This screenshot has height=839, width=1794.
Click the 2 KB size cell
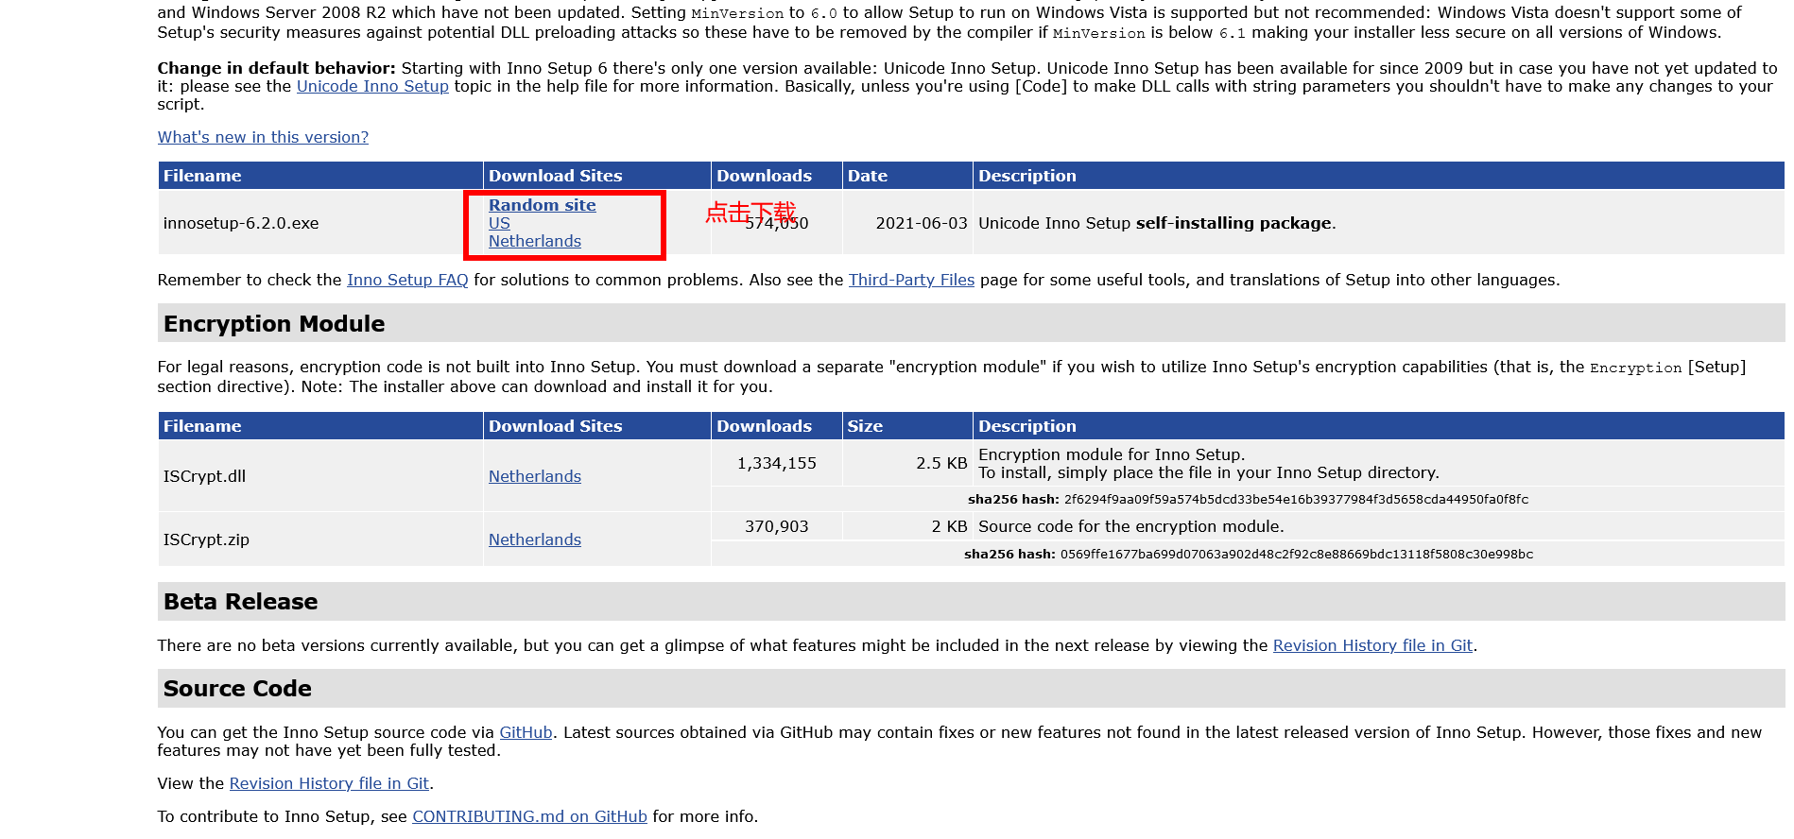907,526
